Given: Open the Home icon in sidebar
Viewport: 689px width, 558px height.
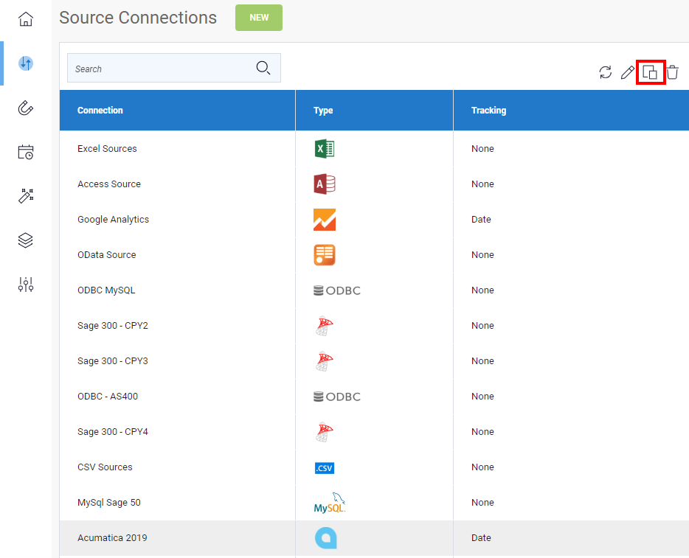Looking at the screenshot, I should 26,19.
